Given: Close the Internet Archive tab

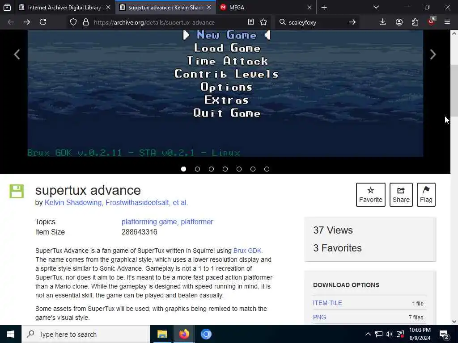Looking at the screenshot, I should pos(108,8).
